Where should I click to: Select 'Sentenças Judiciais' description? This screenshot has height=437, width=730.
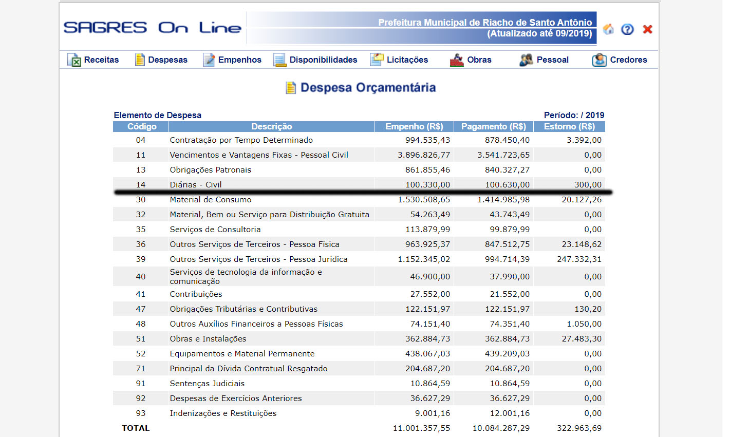pyautogui.click(x=207, y=384)
